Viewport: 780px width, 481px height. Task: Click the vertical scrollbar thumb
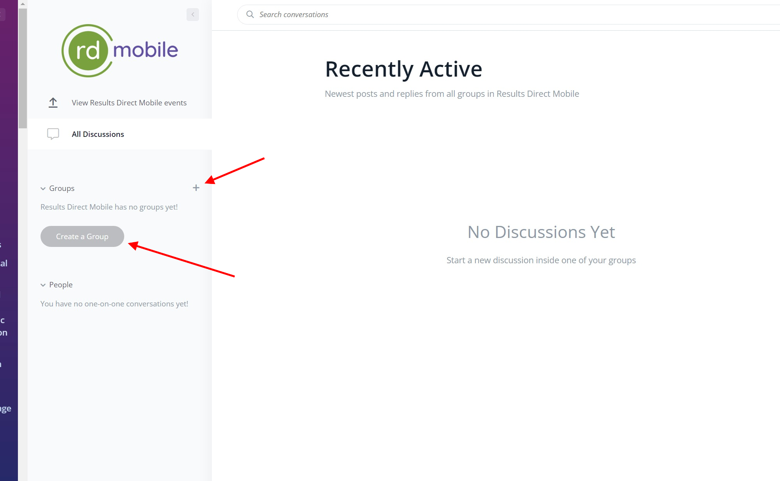tap(23, 68)
